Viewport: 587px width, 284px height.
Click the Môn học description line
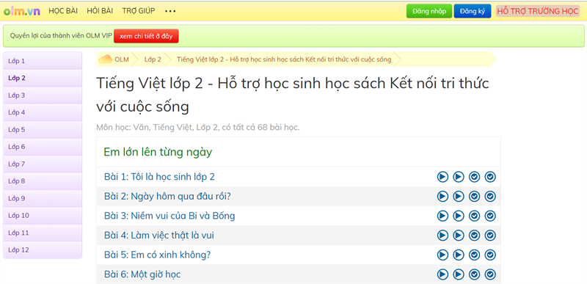pyautogui.click(x=198, y=128)
